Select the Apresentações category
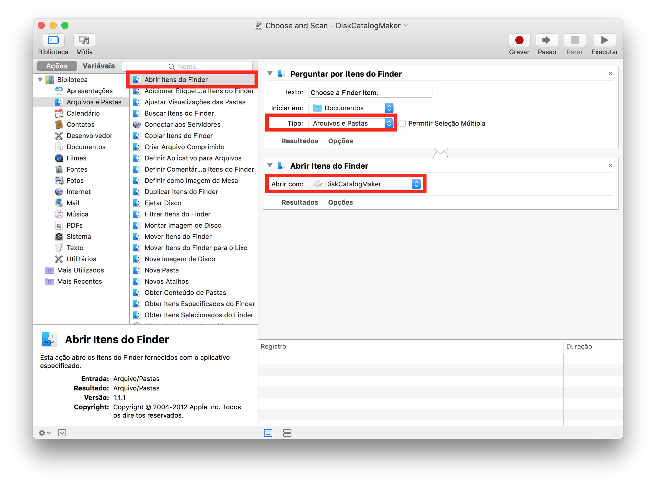Image resolution: width=656 pixels, height=486 pixels. click(x=89, y=91)
